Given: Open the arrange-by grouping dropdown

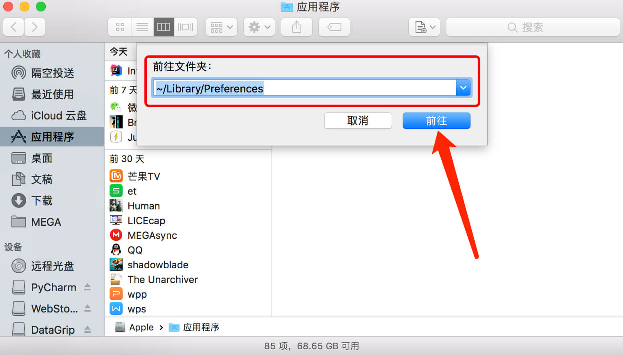Looking at the screenshot, I should 222,27.
